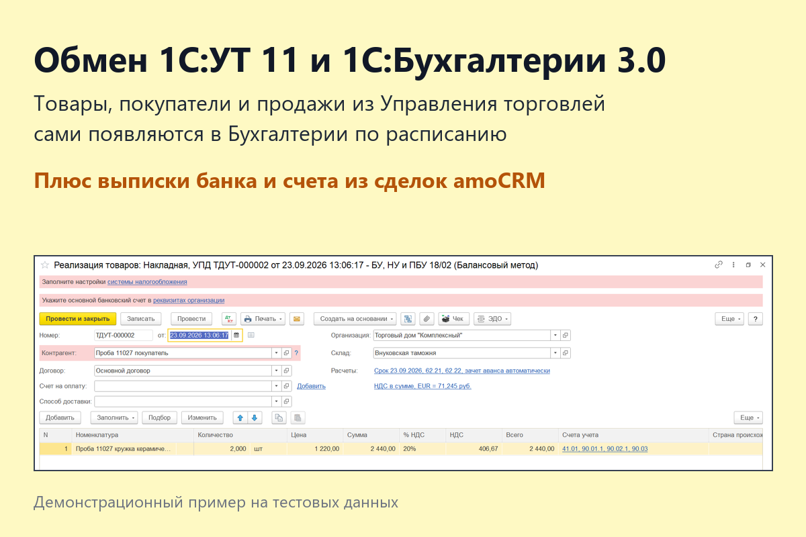
Task: Open attached files paperclip icon
Action: (x=427, y=319)
